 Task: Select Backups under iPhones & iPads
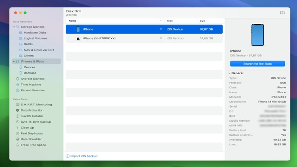(x=30, y=73)
